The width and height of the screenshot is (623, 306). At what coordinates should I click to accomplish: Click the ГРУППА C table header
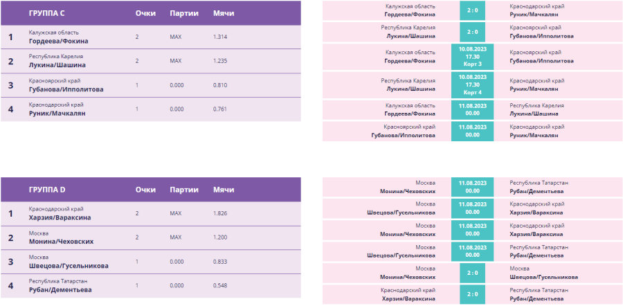[46, 14]
